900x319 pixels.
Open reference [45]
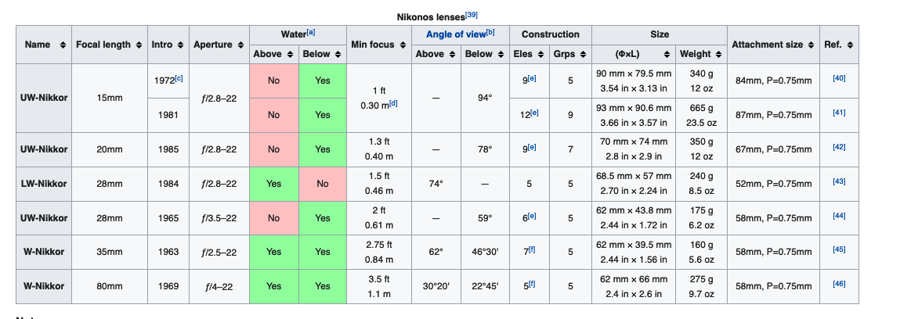coord(839,249)
